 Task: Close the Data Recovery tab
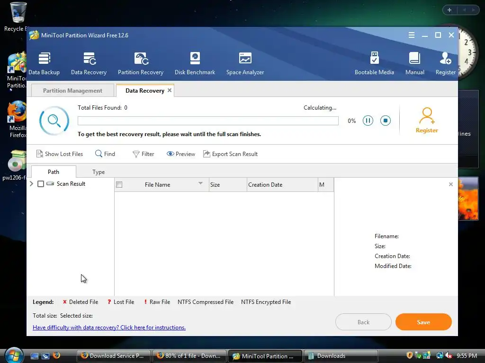click(x=170, y=90)
